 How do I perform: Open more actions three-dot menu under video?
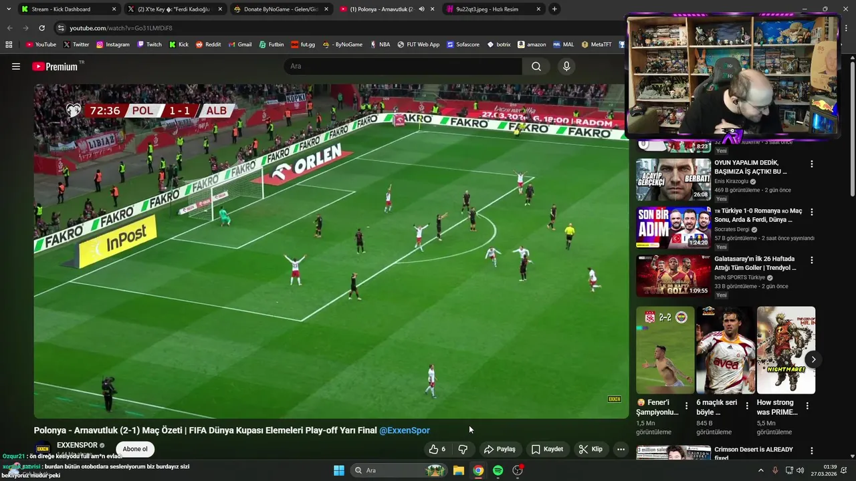(621, 449)
